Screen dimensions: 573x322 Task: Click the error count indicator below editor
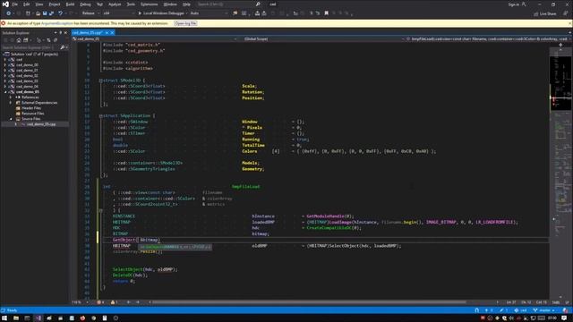[x=100, y=302]
